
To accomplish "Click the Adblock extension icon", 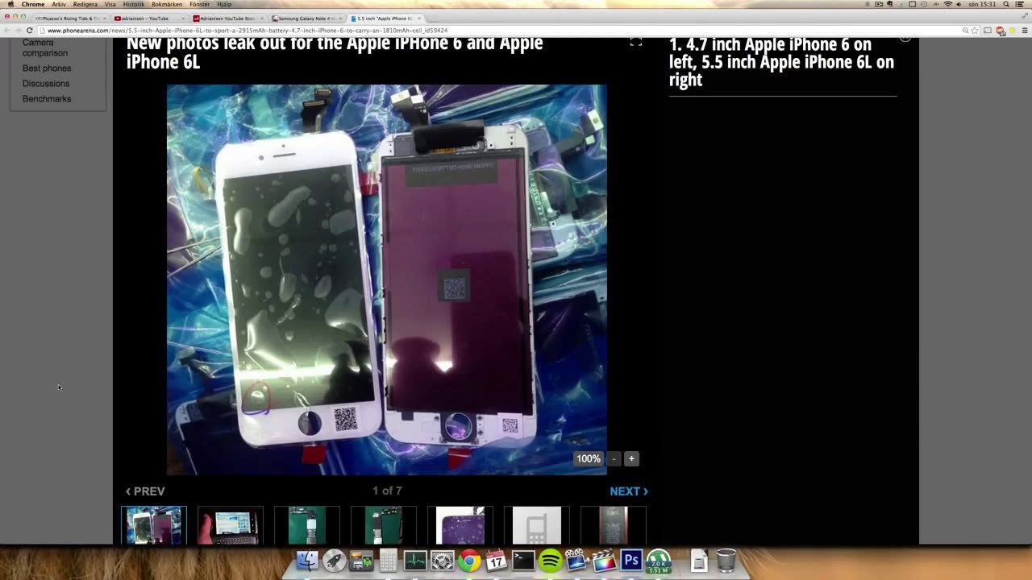I will [1000, 31].
